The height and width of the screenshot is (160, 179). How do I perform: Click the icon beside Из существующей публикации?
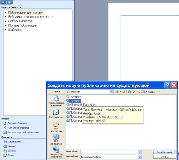5,132
